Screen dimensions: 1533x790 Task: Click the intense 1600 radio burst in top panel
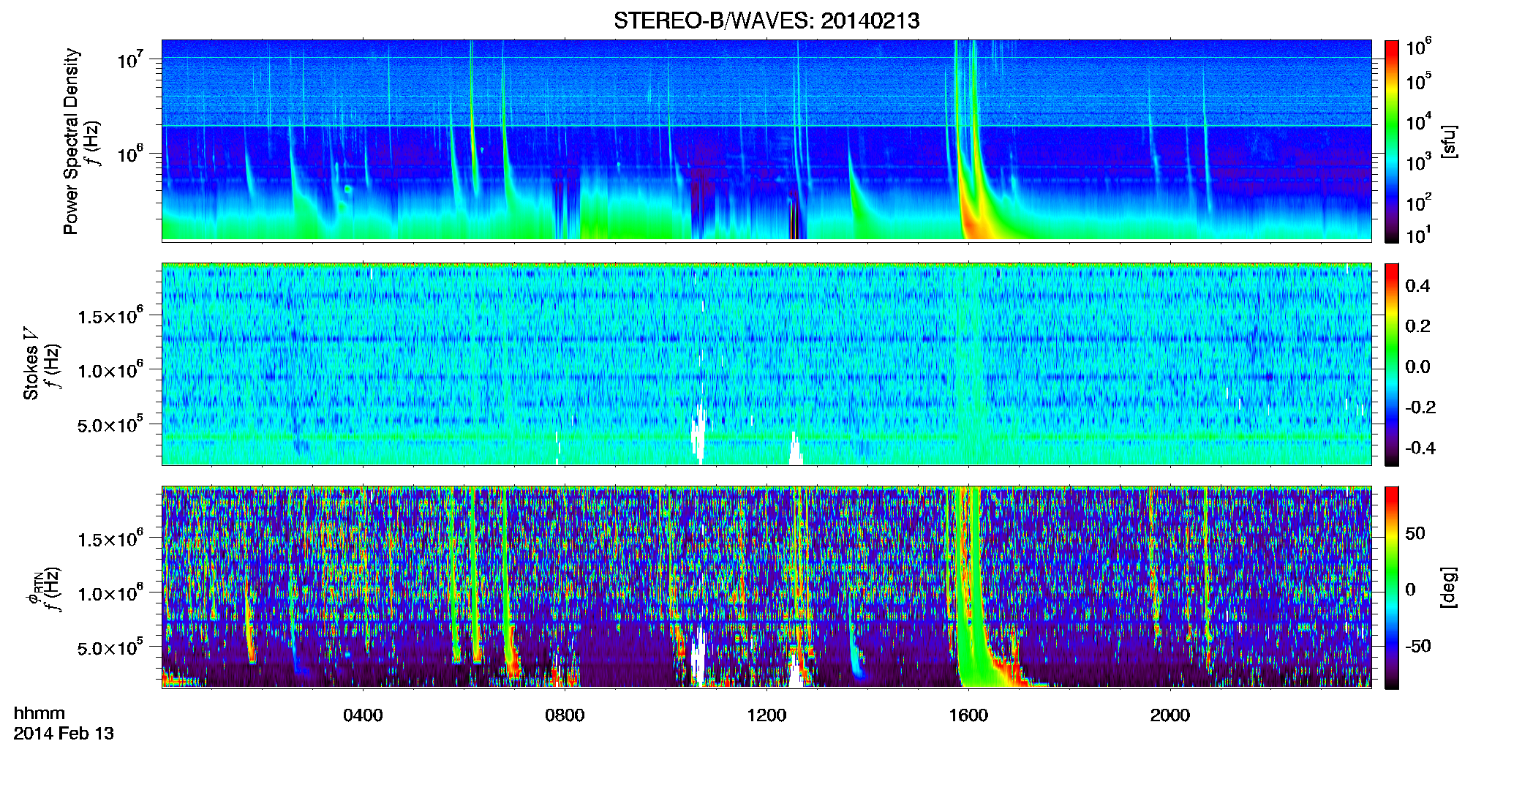(x=976, y=197)
